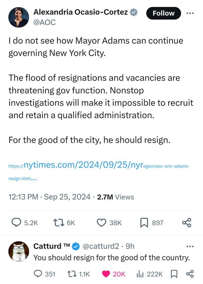View the 2.7M Views count details
The height and width of the screenshot is (284, 203).
[115, 197]
